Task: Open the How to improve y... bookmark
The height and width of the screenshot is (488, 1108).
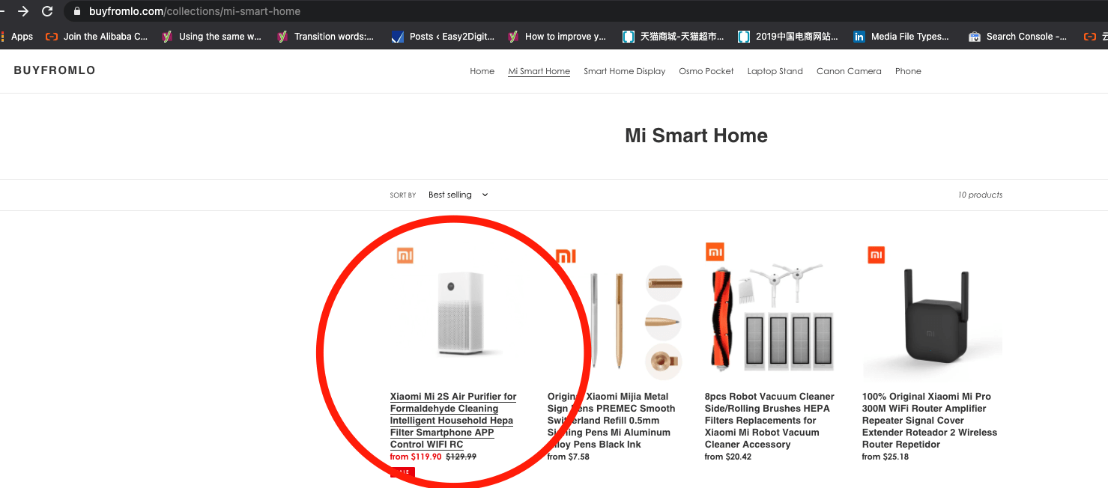Action: [557, 36]
